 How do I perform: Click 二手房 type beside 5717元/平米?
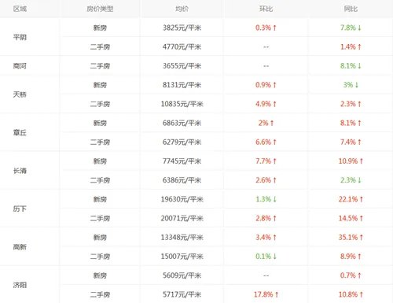[100, 294]
